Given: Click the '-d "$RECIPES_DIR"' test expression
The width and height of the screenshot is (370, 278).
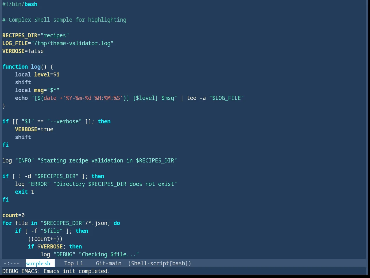Looking at the screenshot, I should [x=51, y=176].
